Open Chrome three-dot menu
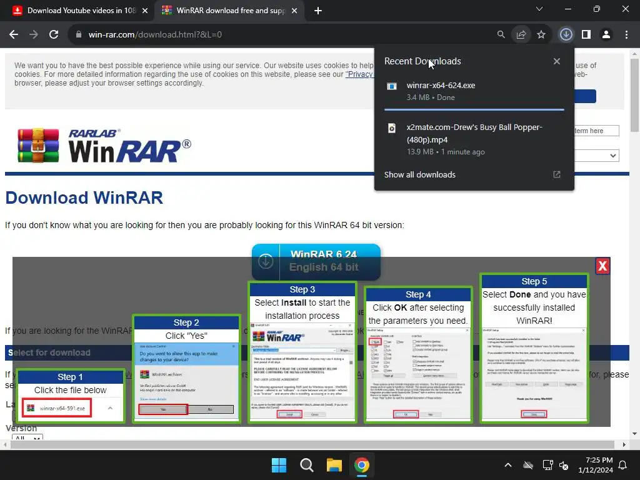 (626, 35)
